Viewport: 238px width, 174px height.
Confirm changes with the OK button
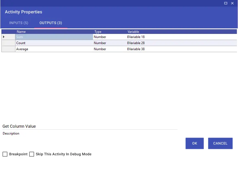pos(195,143)
